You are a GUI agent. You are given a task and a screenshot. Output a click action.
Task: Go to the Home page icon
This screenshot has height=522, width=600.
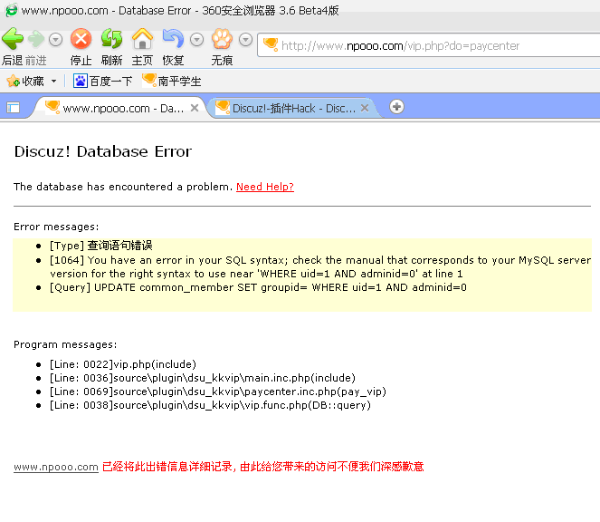click(142, 39)
